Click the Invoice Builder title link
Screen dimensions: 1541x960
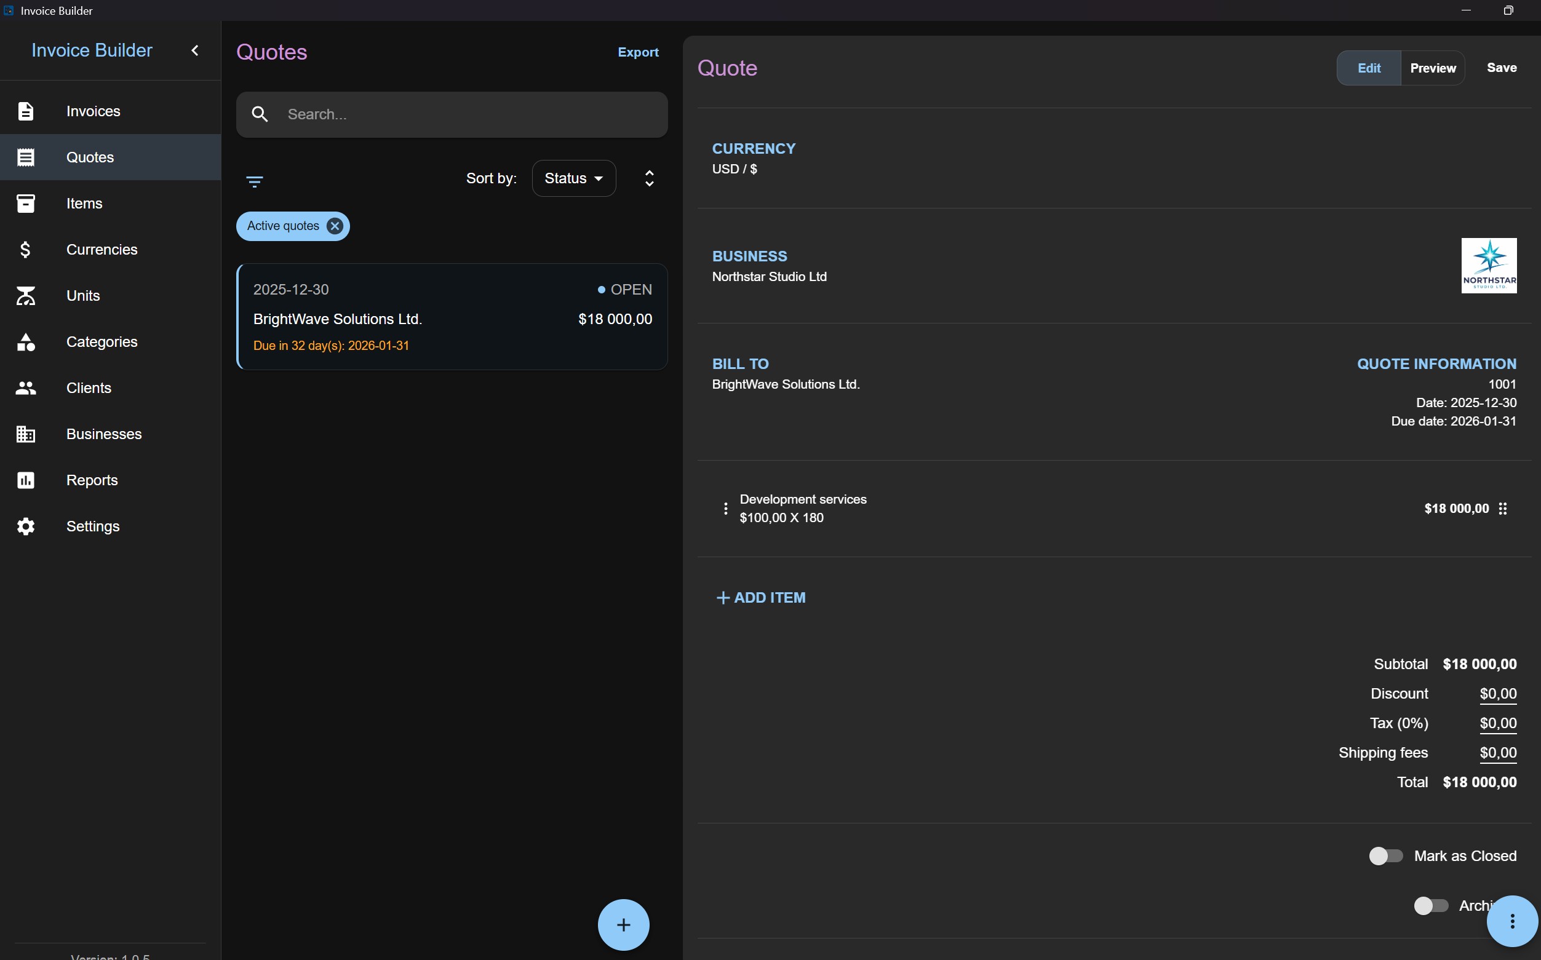[92, 50]
